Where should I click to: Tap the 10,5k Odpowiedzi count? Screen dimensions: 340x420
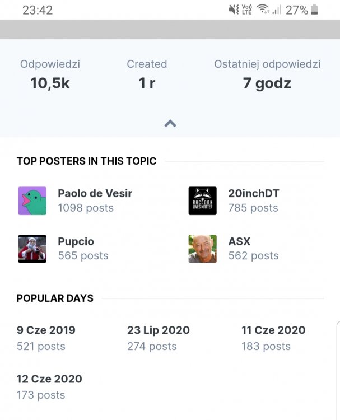click(x=50, y=84)
